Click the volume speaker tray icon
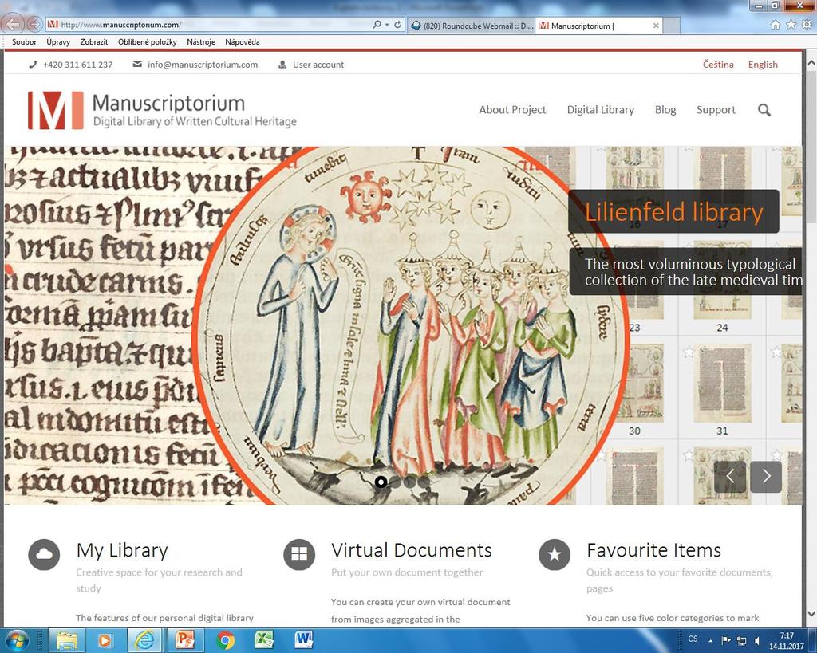The width and height of the screenshot is (817, 653). click(757, 640)
